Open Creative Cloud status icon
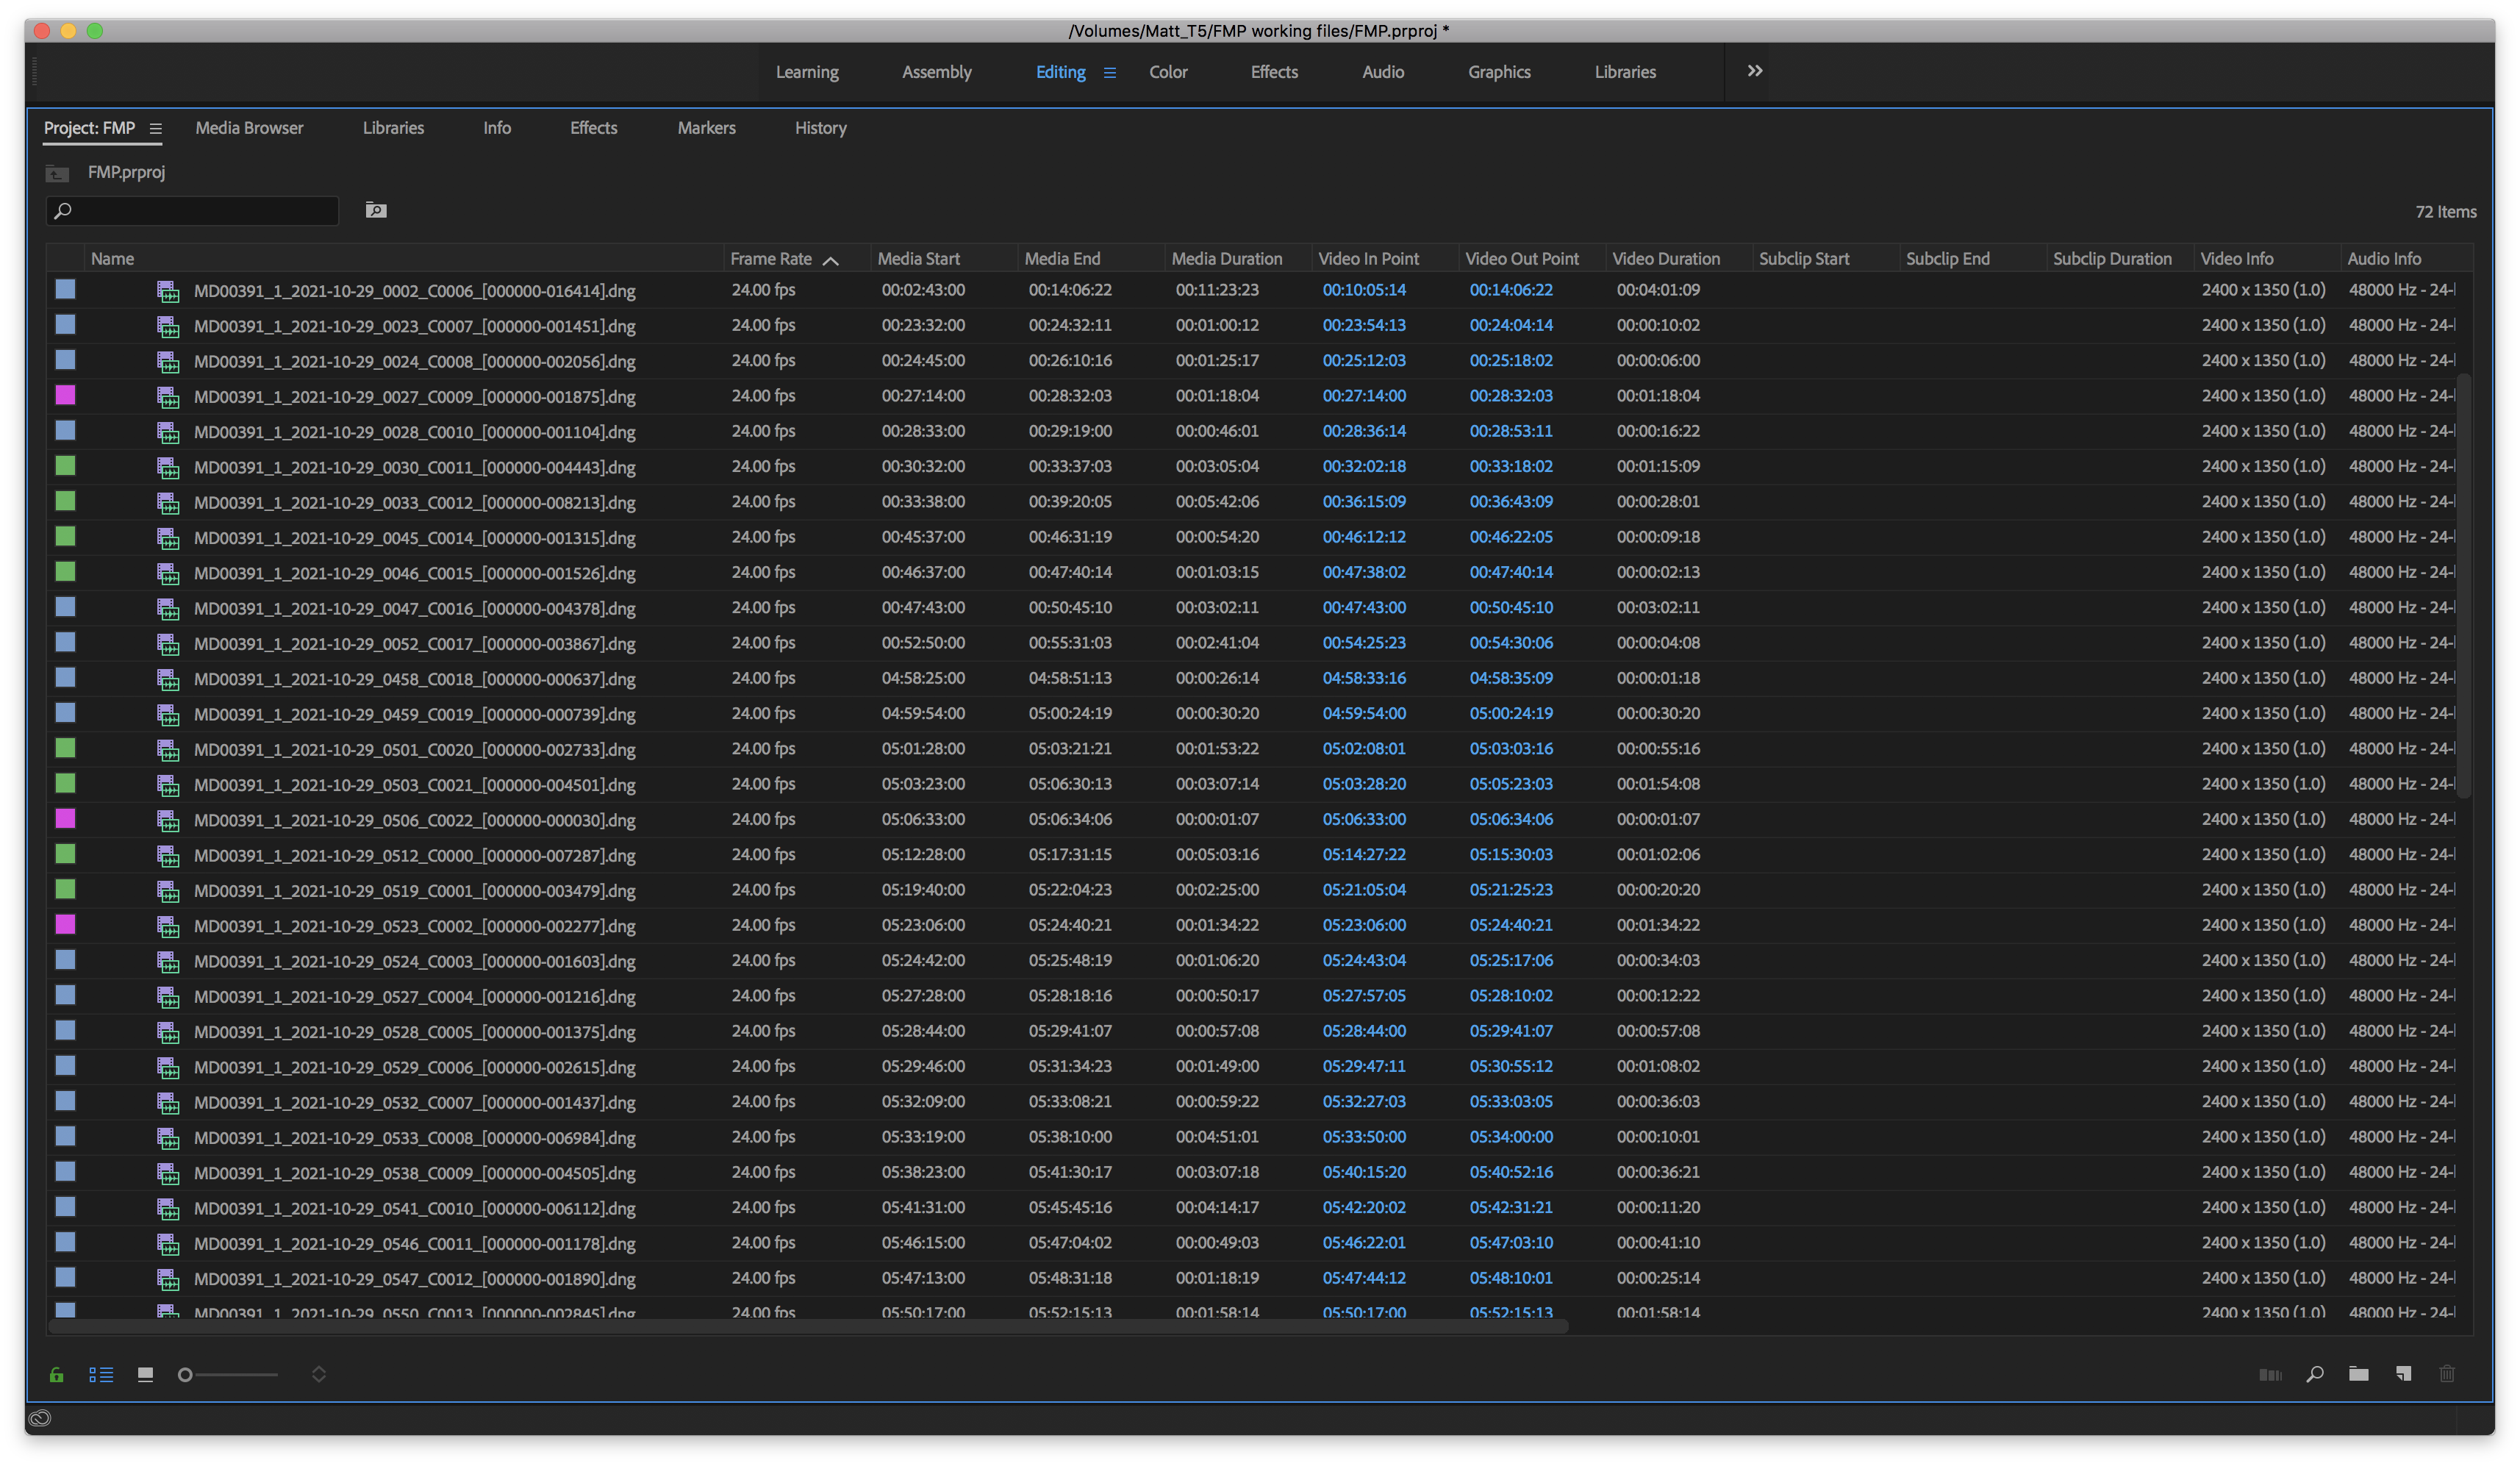Screen dimensions: 2520x1466 40,1418
